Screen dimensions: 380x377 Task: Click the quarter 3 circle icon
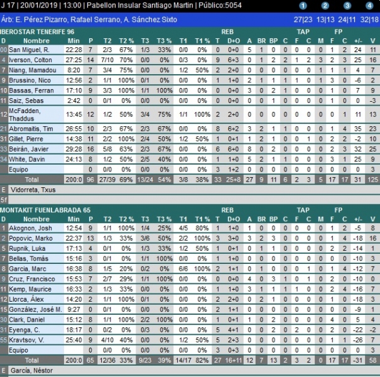(347, 6)
